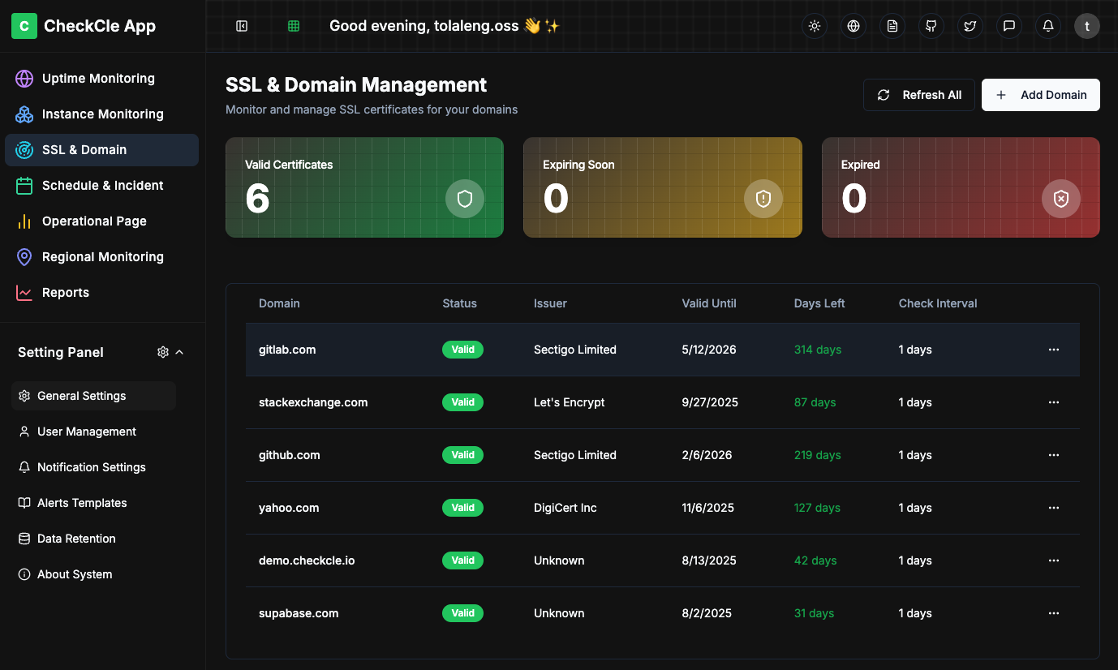Open the actions menu for gitlab.com
1118x670 pixels.
pyautogui.click(x=1053, y=349)
